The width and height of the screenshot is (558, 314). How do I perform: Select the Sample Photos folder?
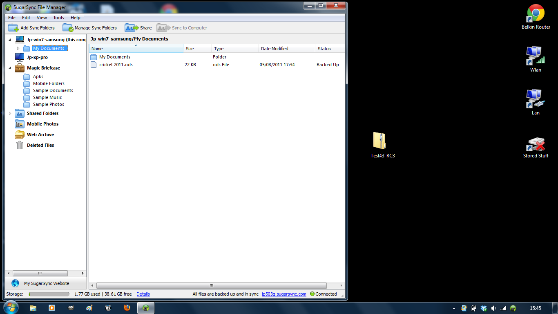point(44,104)
